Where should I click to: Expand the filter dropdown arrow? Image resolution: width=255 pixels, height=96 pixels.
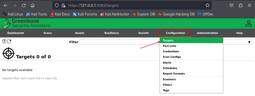click(249, 42)
